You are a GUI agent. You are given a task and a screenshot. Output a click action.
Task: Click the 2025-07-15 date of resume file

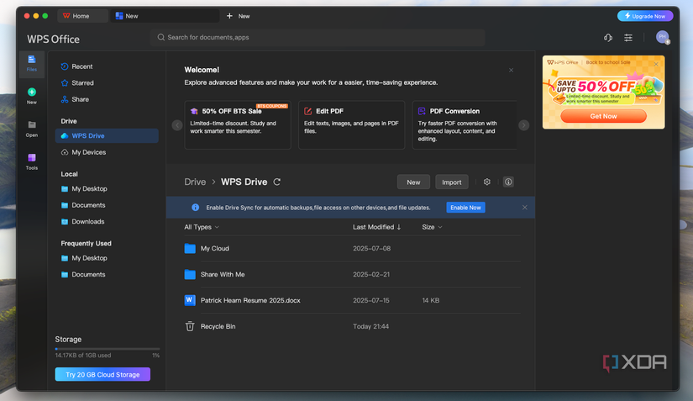click(370, 301)
